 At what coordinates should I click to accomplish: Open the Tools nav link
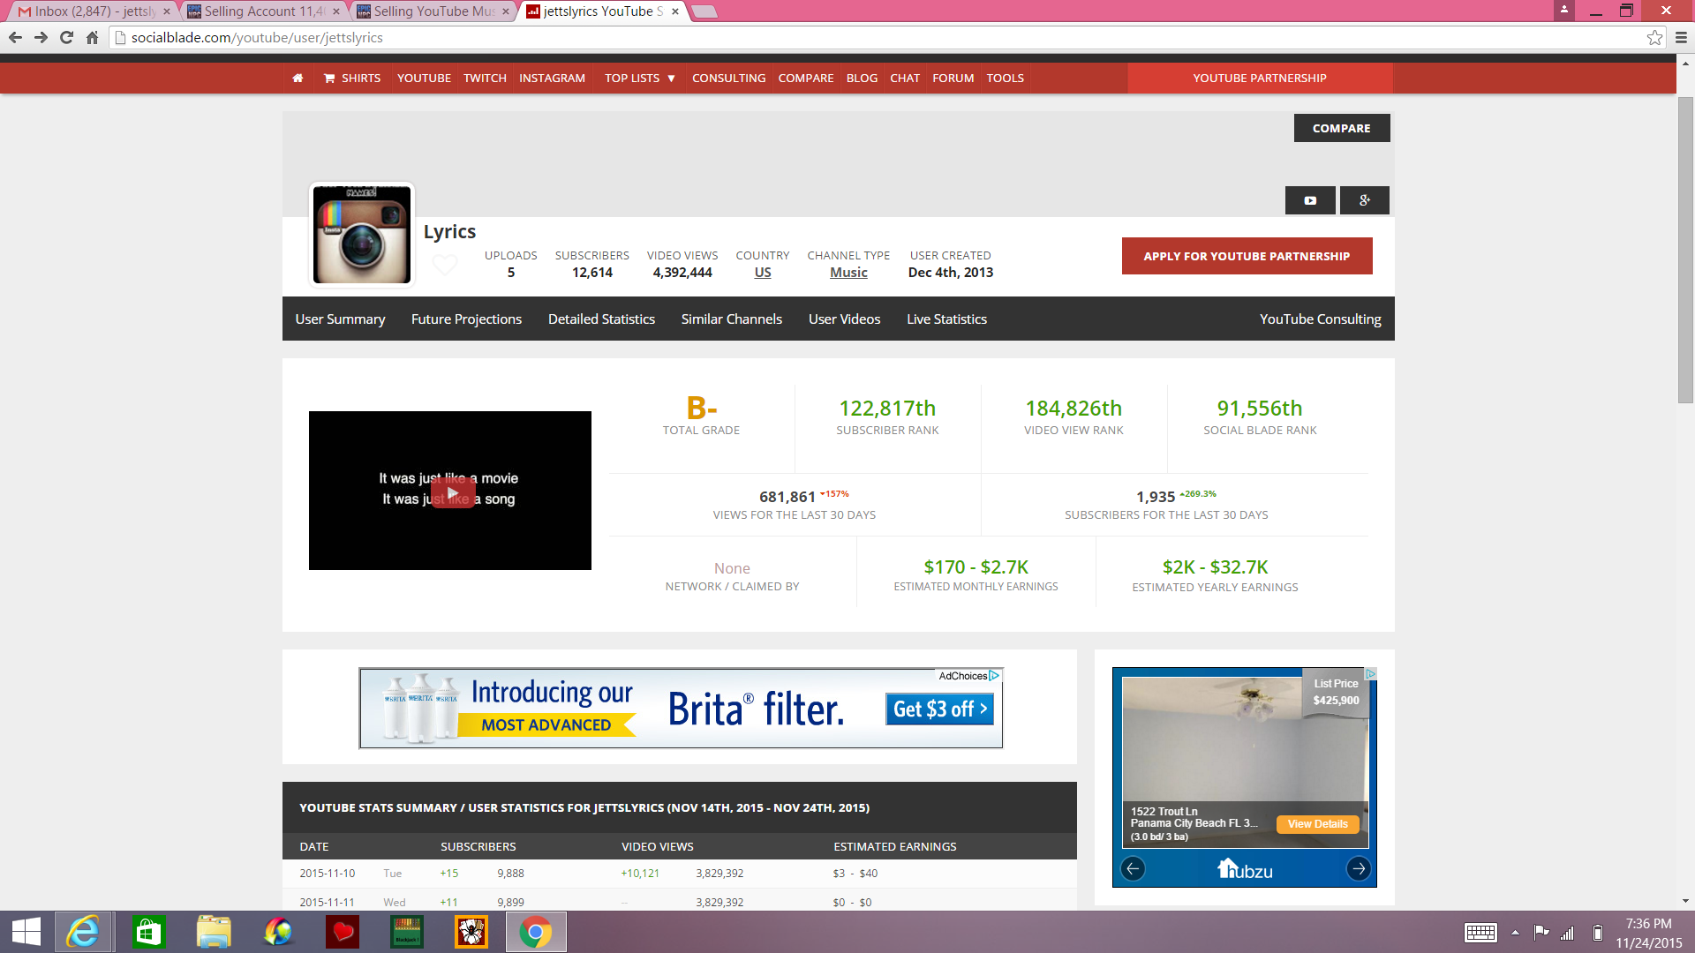[1005, 78]
